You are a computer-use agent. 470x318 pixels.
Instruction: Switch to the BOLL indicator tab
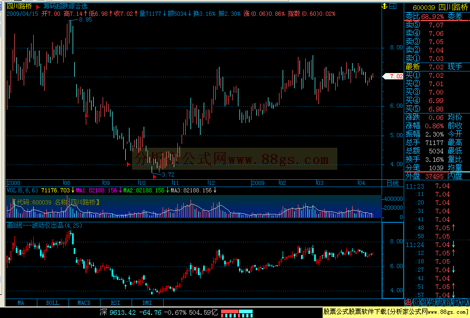coord(53,303)
